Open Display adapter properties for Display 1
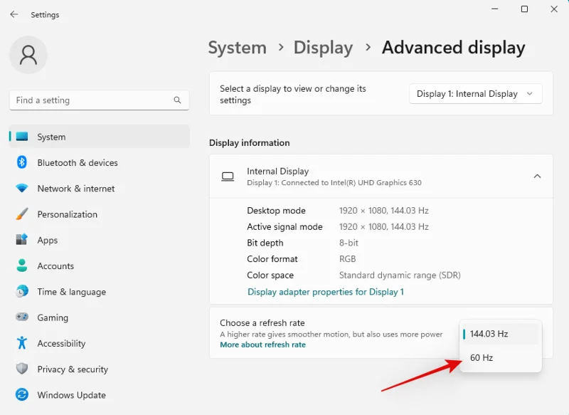The width and height of the screenshot is (569, 415). 325,292
